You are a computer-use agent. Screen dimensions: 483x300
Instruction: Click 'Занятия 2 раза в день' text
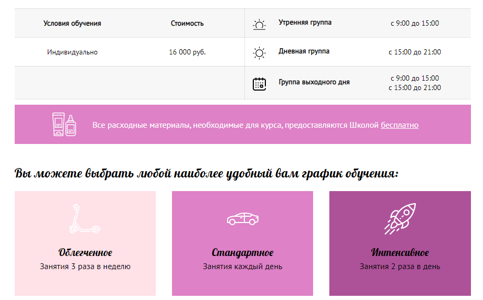400,266
